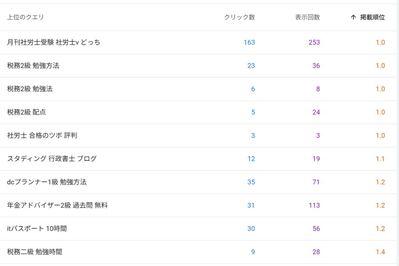Click the 税務2級 配点 query

tap(26, 112)
